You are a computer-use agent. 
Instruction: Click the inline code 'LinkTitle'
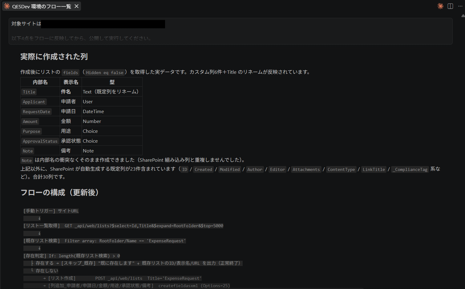click(374, 169)
